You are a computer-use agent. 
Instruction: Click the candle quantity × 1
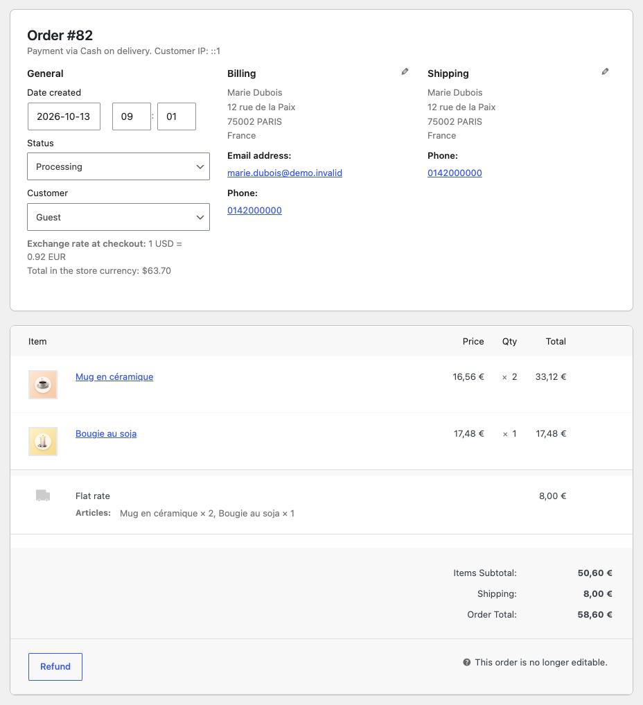click(x=509, y=433)
